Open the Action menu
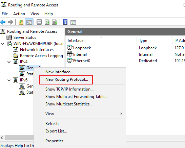 [19, 14]
